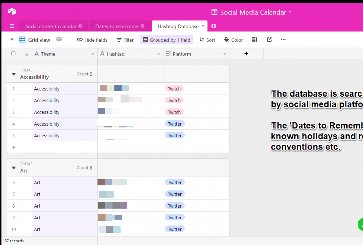Expand the Social Media Calendar title menu
This screenshot has height=245, width=363.
[x=290, y=12]
